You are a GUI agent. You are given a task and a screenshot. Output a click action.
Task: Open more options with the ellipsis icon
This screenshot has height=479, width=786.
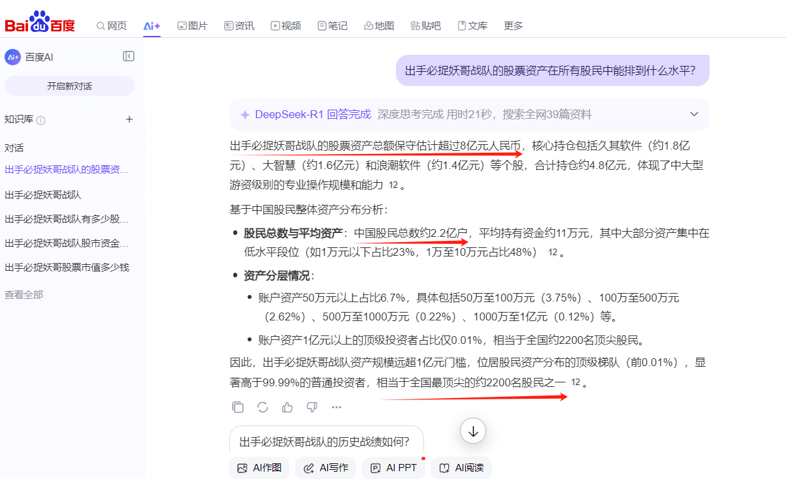[336, 407]
